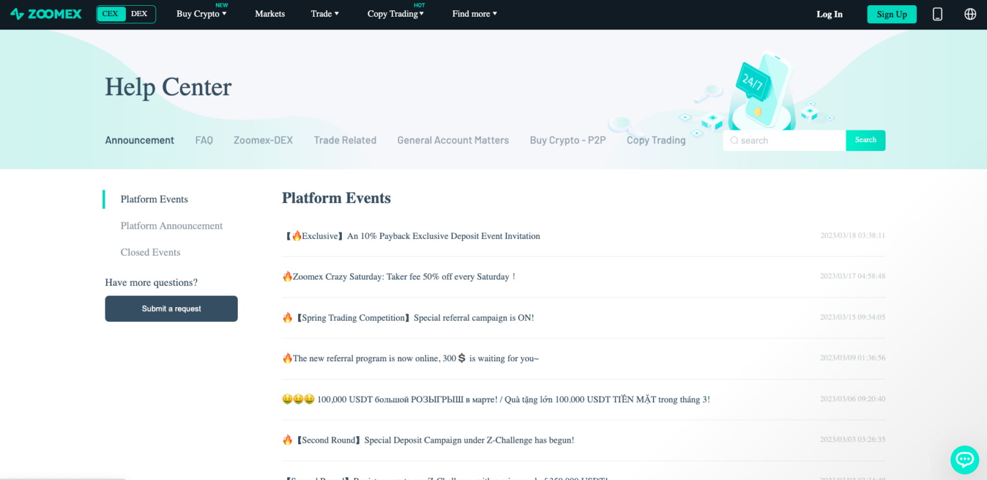Viewport: 987px width, 480px height.
Task: Switch to DEX mode
Action: [x=139, y=14]
